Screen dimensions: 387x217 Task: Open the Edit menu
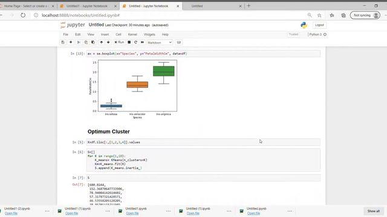point(78,34)
